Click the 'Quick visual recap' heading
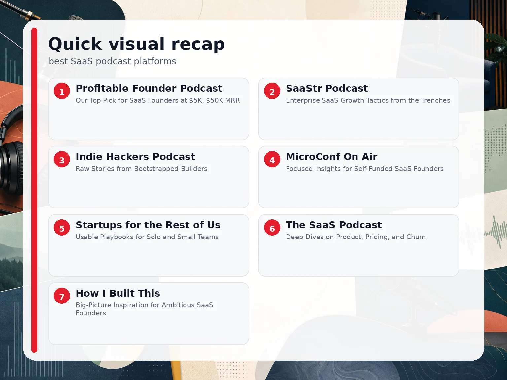This screenshot has height=380, width=507. 136,44
